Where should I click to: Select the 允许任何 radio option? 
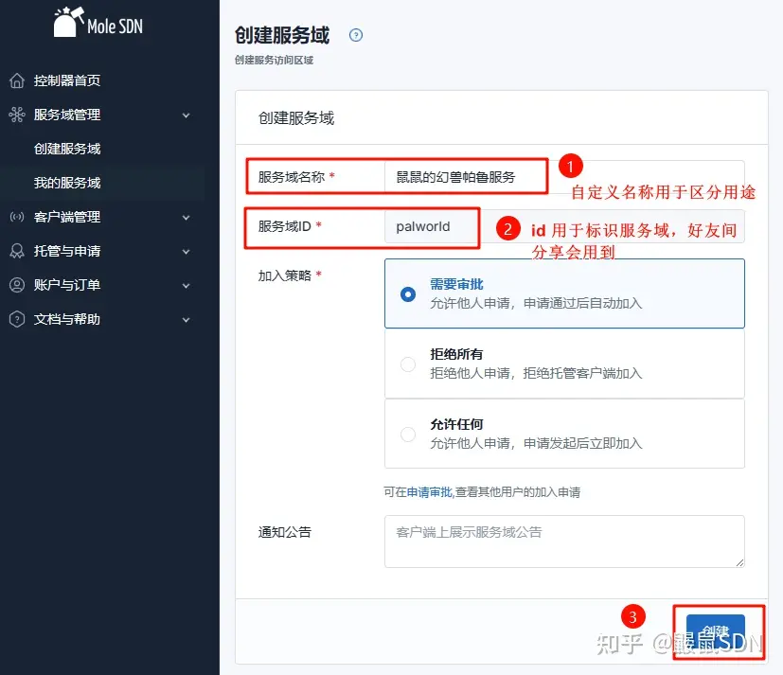(x=408, y=434)
